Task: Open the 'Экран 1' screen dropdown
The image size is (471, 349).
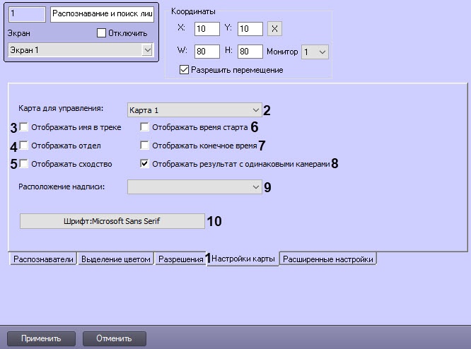Action: 78,49
